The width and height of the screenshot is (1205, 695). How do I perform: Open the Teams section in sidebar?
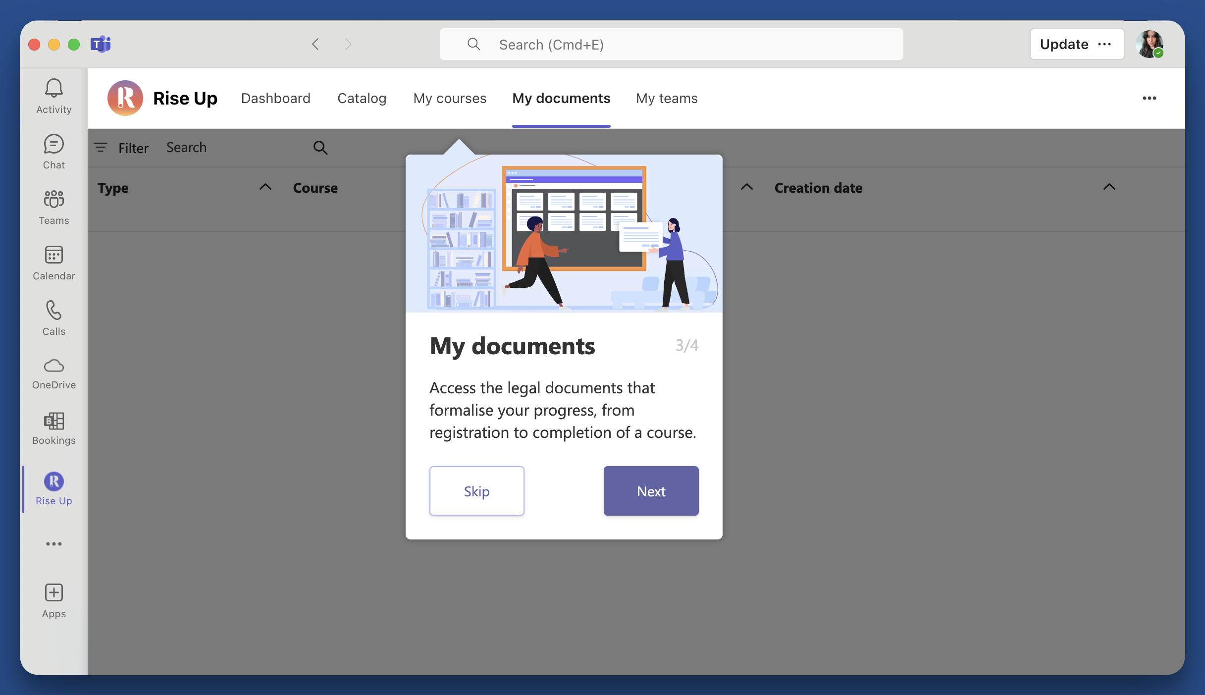(53, 207)
